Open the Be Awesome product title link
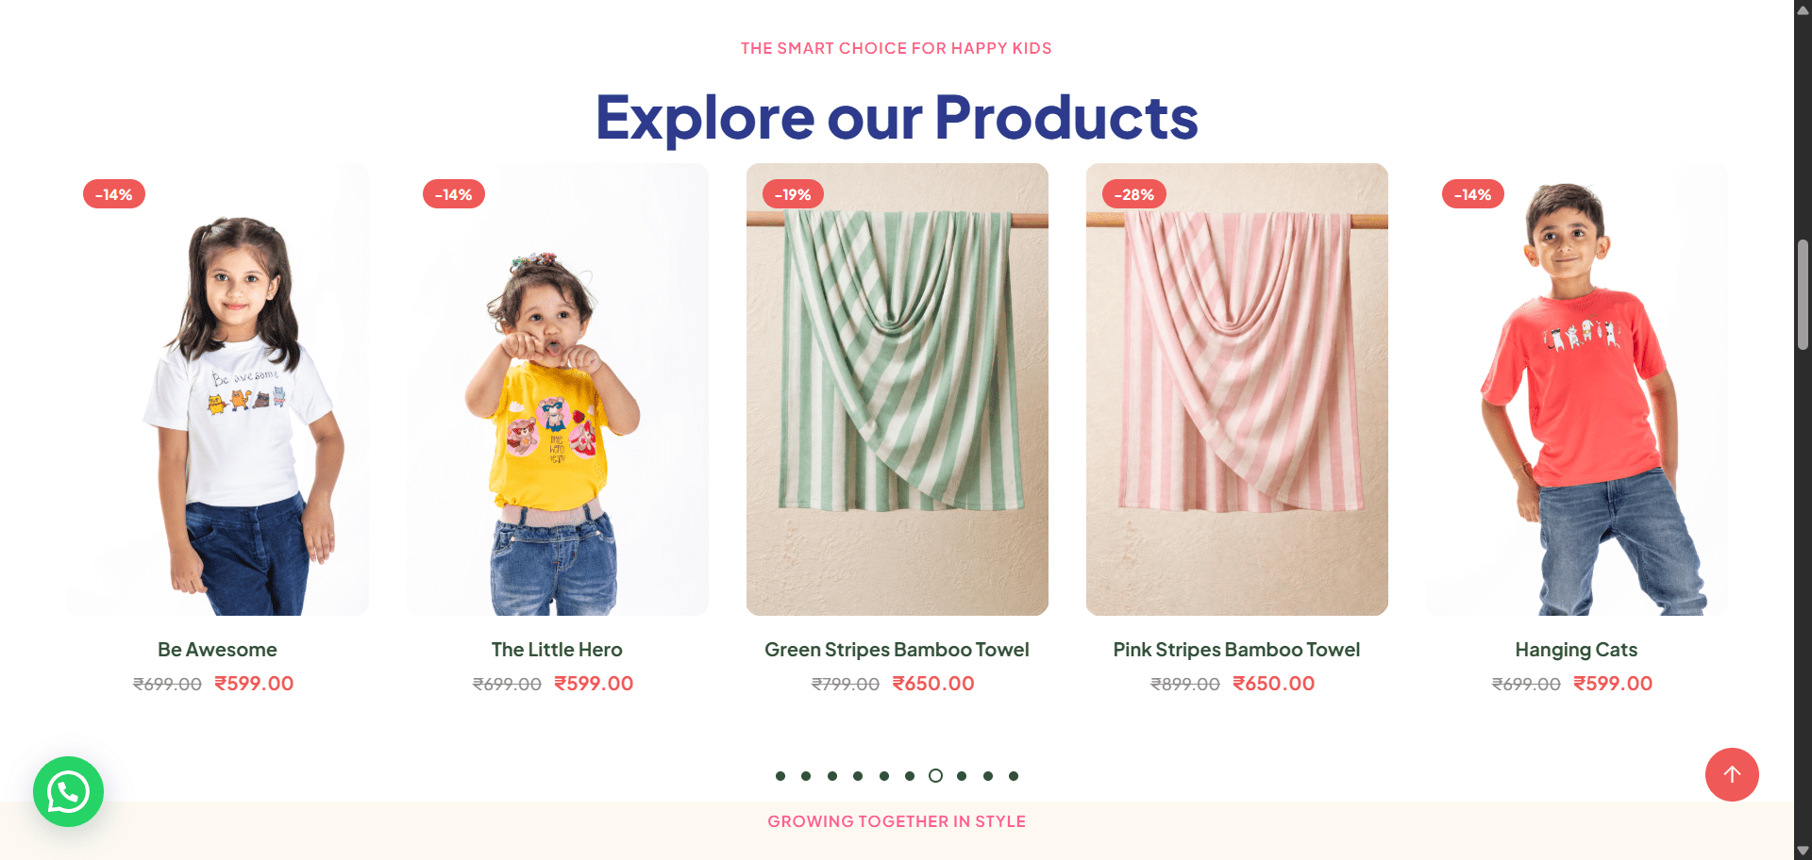1812x860 pixels. 217,650
